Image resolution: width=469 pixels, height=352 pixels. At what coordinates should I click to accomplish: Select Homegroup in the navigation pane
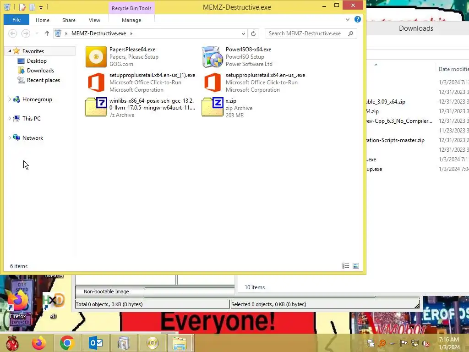(37, 99)
